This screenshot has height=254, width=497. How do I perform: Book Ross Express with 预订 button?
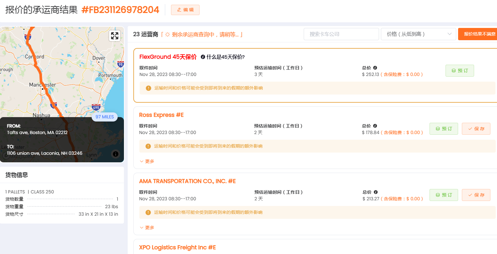pyautogui.click(x=444, y=129)
